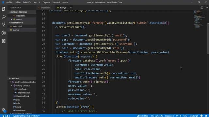
Task: Select user2 variable in outline
Action: click(19, 107)
